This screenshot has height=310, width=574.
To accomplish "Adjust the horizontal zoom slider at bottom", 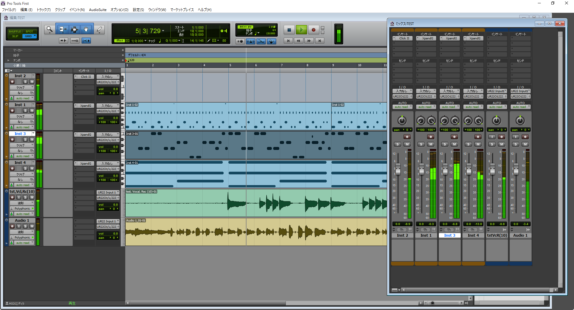I will (433, 303).
